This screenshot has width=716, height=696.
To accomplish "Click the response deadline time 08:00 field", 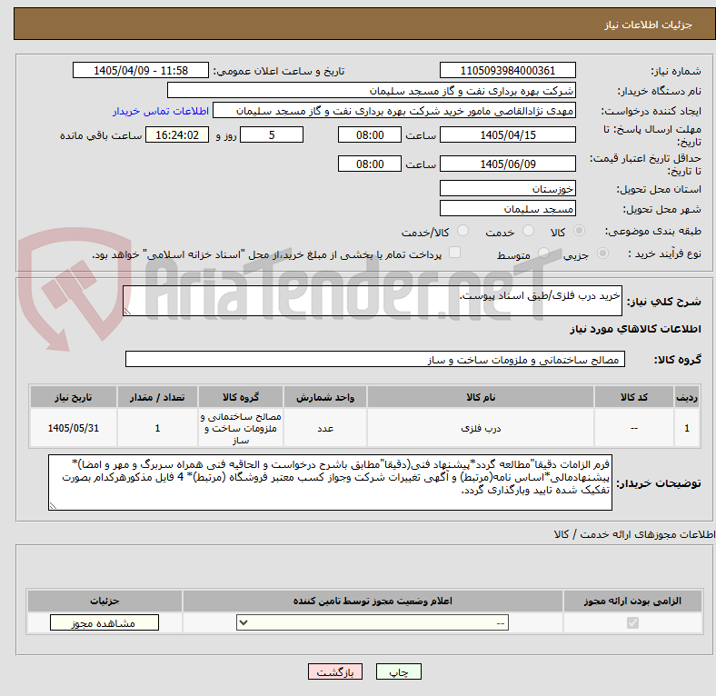I will (x=370, y=135).
